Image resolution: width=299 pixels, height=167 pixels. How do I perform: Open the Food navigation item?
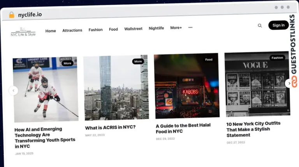[113, 29]
